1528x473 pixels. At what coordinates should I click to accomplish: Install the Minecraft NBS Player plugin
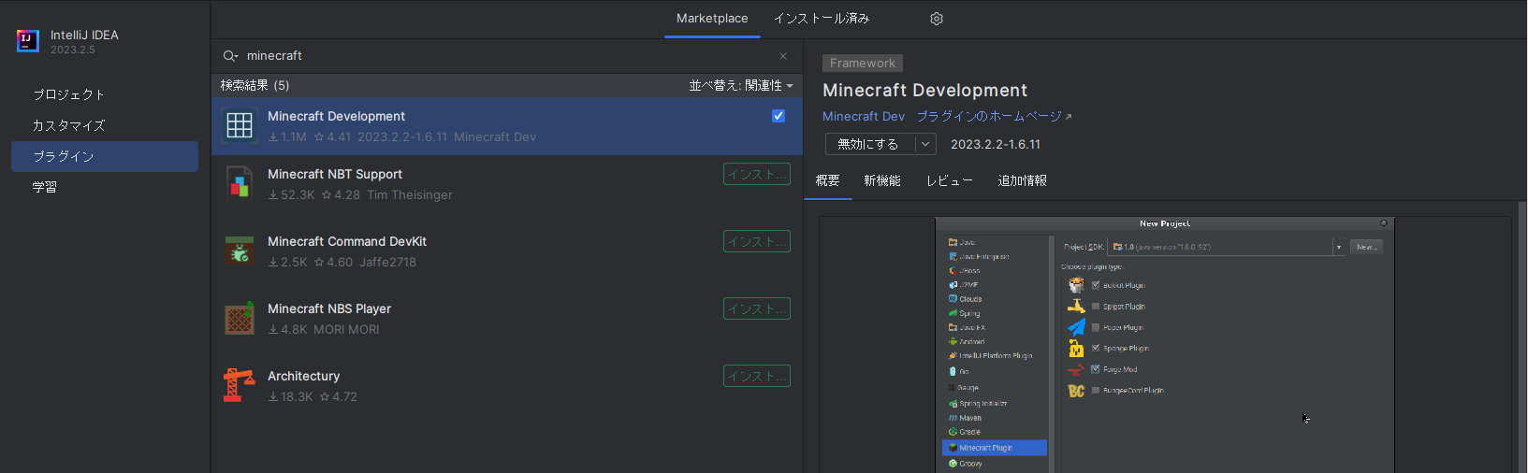tap(757, 308)
